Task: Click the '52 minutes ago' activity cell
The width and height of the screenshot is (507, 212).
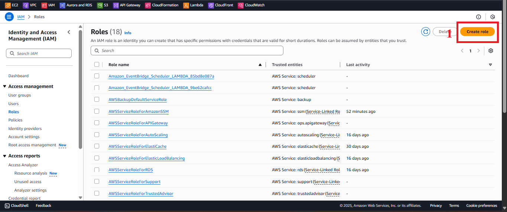Action: tap(361, 111)
